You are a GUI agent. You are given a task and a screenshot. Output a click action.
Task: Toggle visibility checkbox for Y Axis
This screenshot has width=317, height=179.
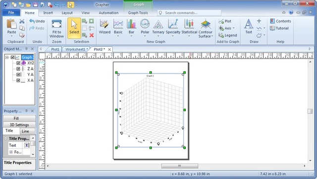click(18, 74)
